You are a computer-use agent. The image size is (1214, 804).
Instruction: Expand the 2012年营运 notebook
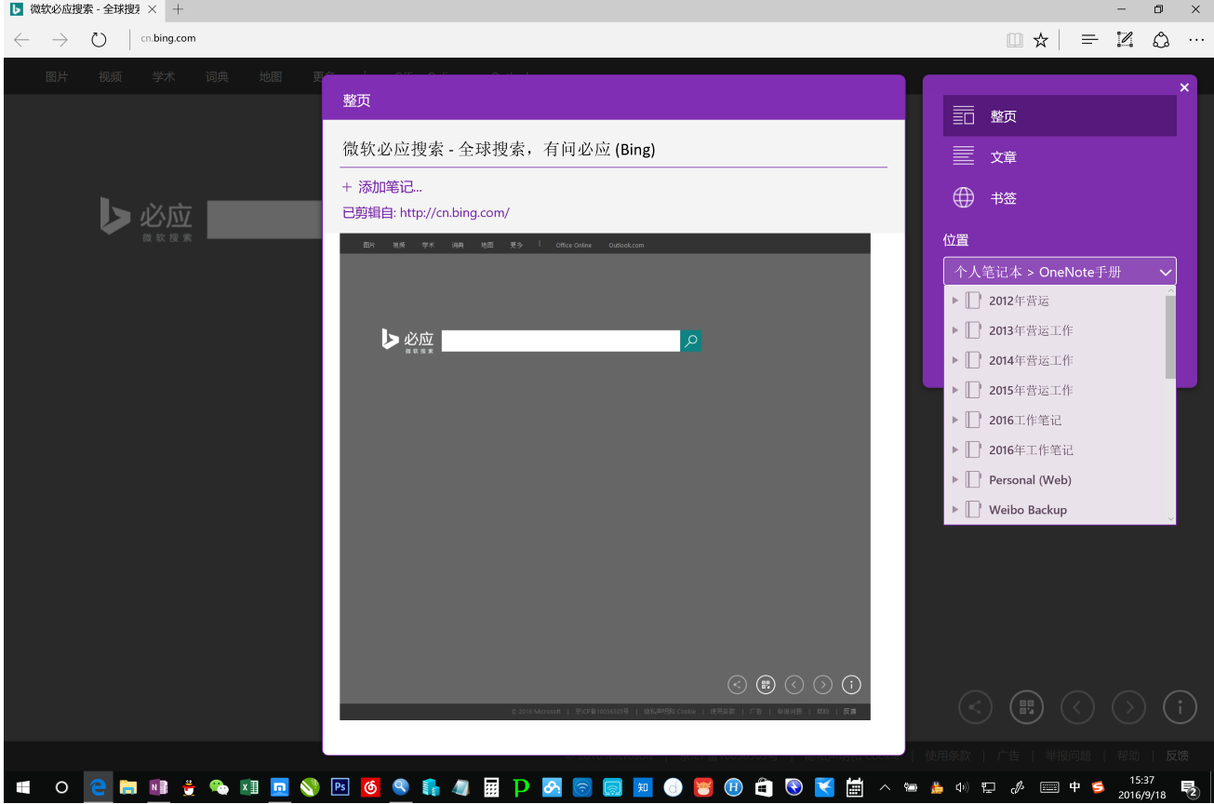coord(954,301)
